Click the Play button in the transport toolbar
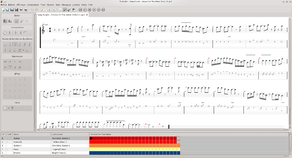 click(x=94, y=10)
